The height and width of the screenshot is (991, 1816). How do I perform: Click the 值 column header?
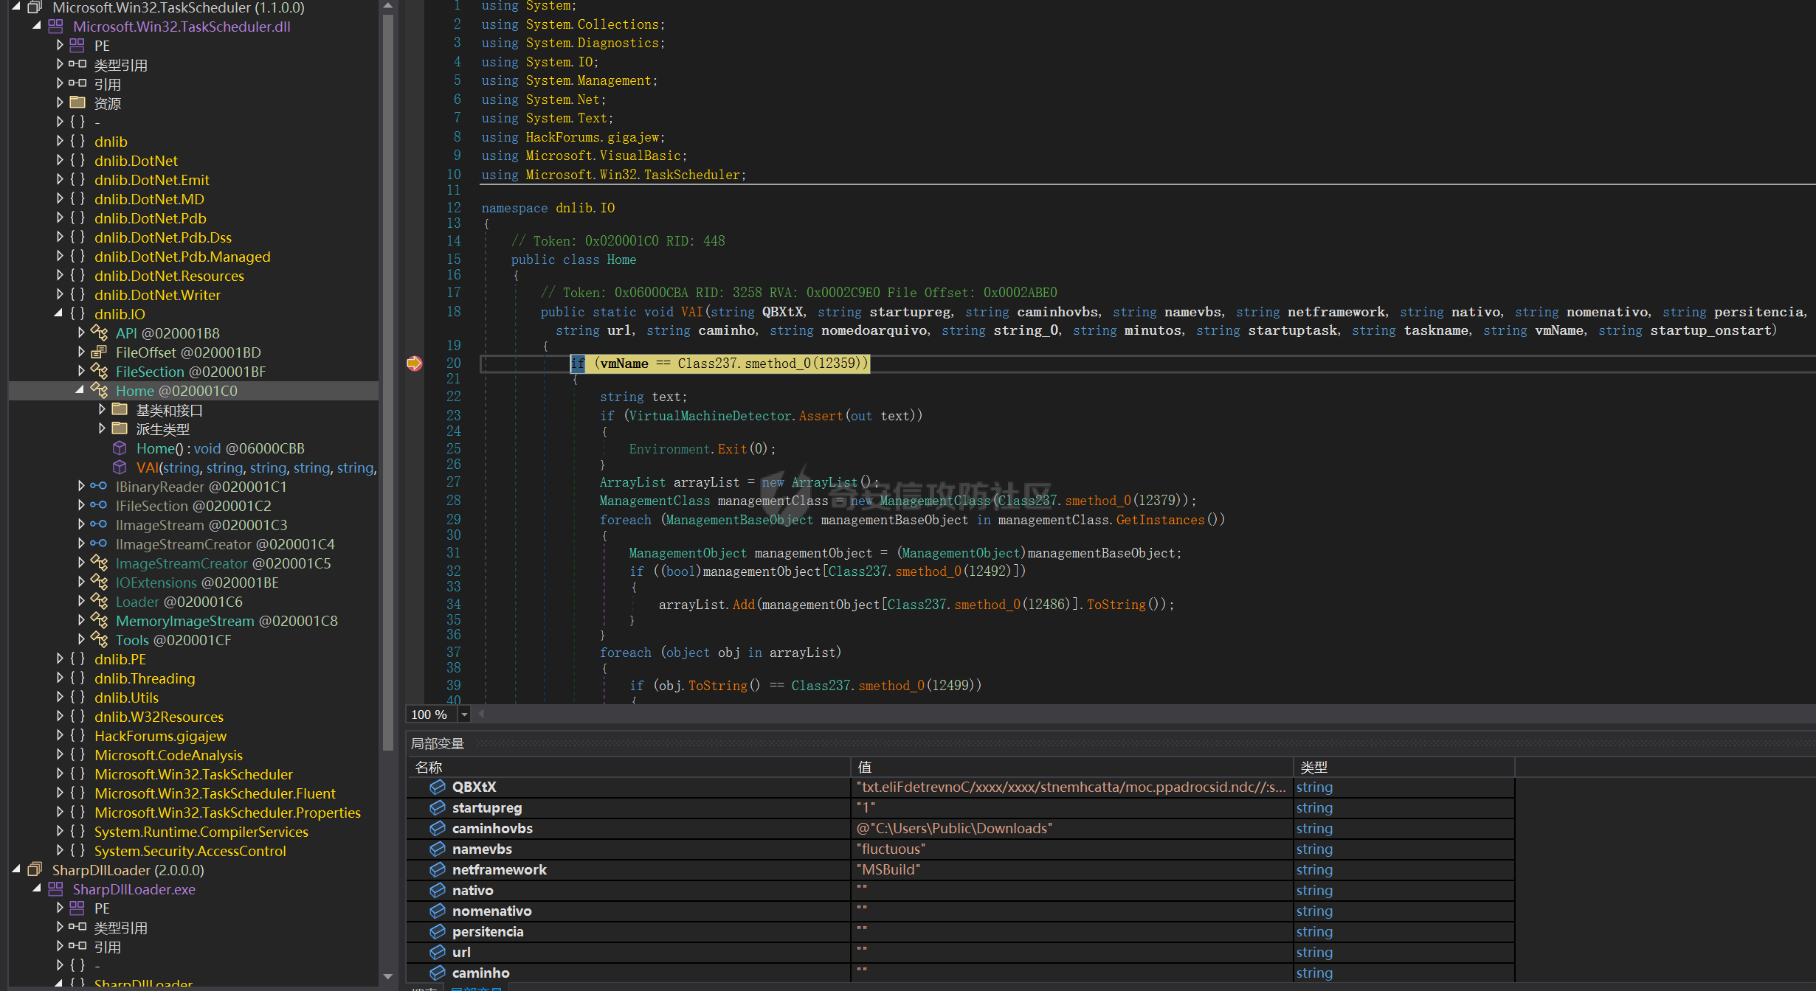1071,767
